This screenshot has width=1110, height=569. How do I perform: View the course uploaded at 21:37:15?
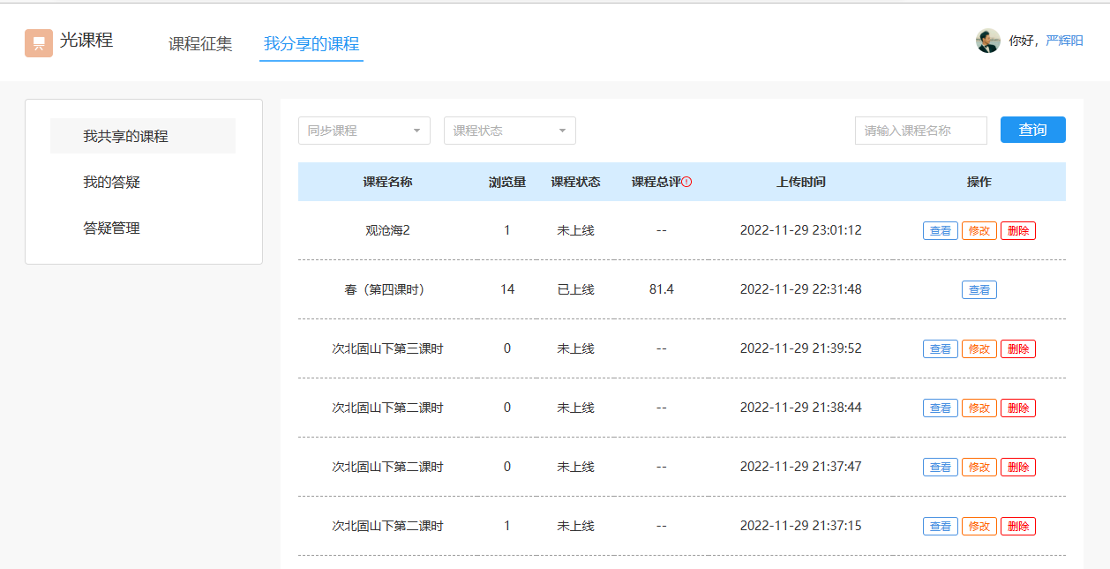[x=940, y=526]
